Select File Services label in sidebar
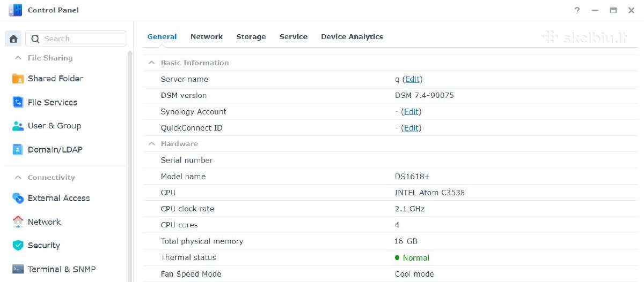Image resolution: width=644 pixels, height=282 pixels. tap(53, 102)
